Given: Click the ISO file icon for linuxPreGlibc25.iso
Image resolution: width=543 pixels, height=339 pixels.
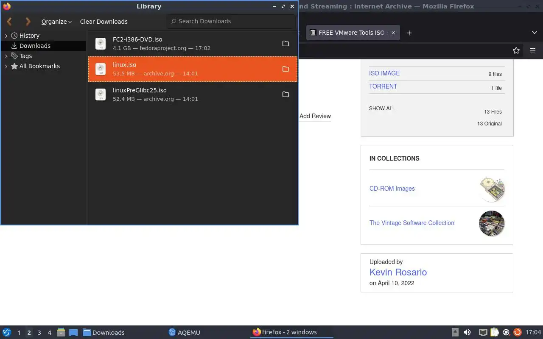Looking at the screenshot, I should (101, 94).
